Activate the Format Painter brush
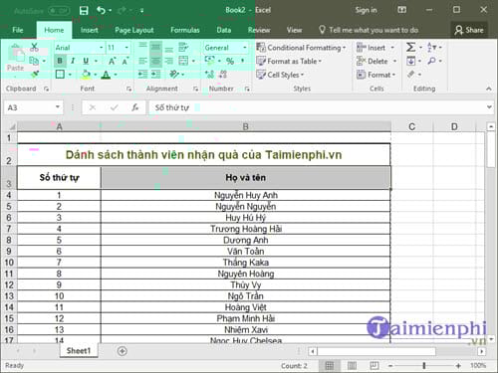 [35, 75]
